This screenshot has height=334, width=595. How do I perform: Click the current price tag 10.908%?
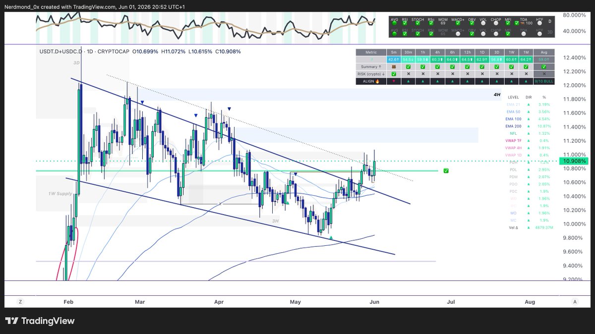(x=574, y=161)
